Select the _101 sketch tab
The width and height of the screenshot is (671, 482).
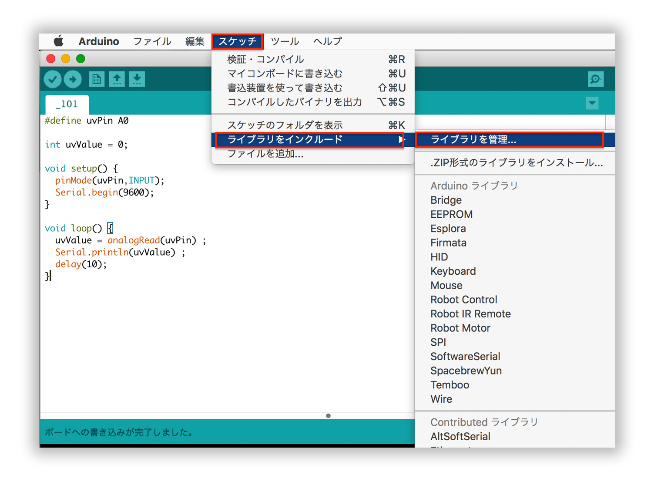[x=67, y=104]
